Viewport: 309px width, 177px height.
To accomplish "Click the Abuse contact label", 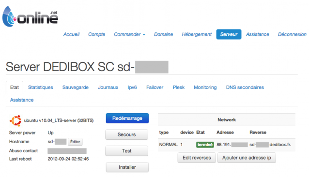I will pyautogui.click(x=23, y=151).
